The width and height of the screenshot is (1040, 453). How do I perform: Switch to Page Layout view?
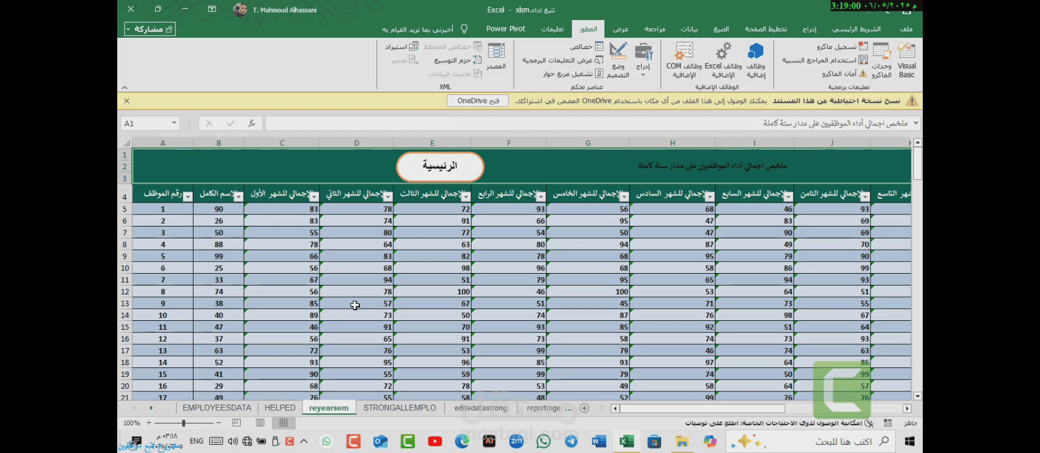pos(260,423)
